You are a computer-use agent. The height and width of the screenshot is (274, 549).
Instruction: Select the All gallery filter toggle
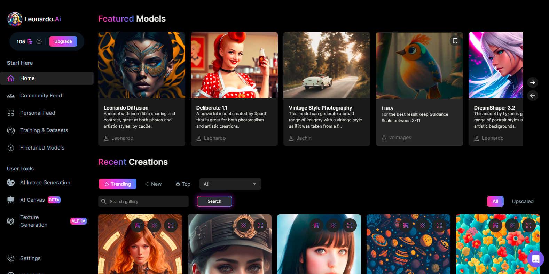(495, 201)
